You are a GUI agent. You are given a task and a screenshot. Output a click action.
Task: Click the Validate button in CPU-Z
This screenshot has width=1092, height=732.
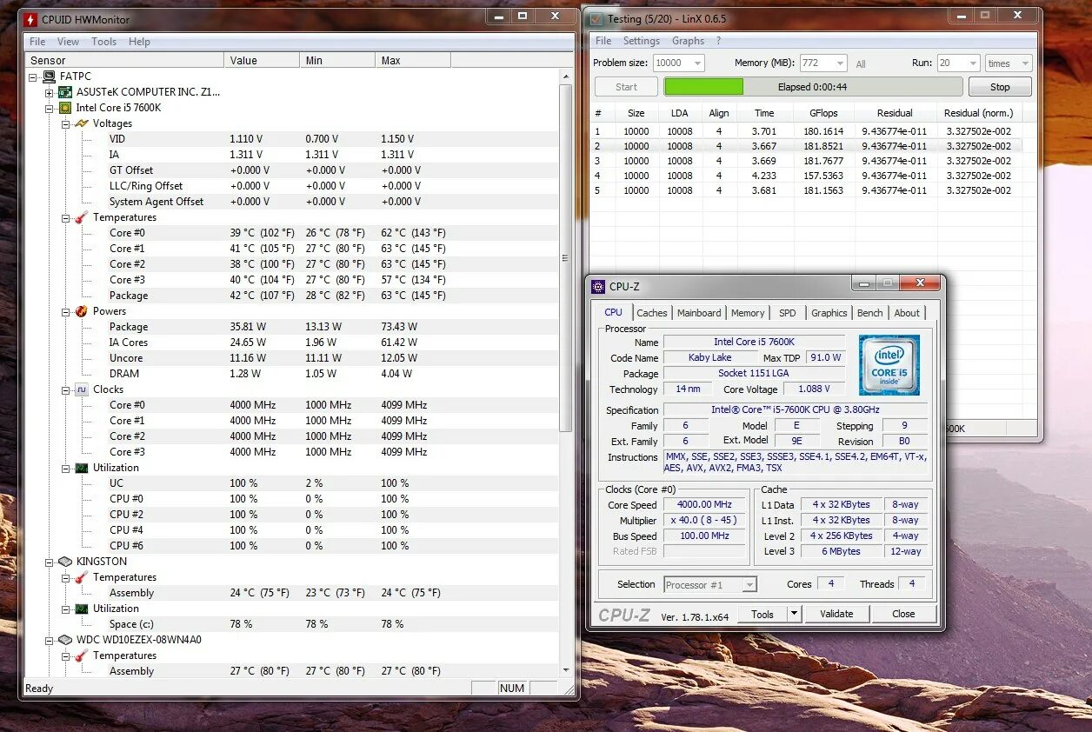click(836, 614)
